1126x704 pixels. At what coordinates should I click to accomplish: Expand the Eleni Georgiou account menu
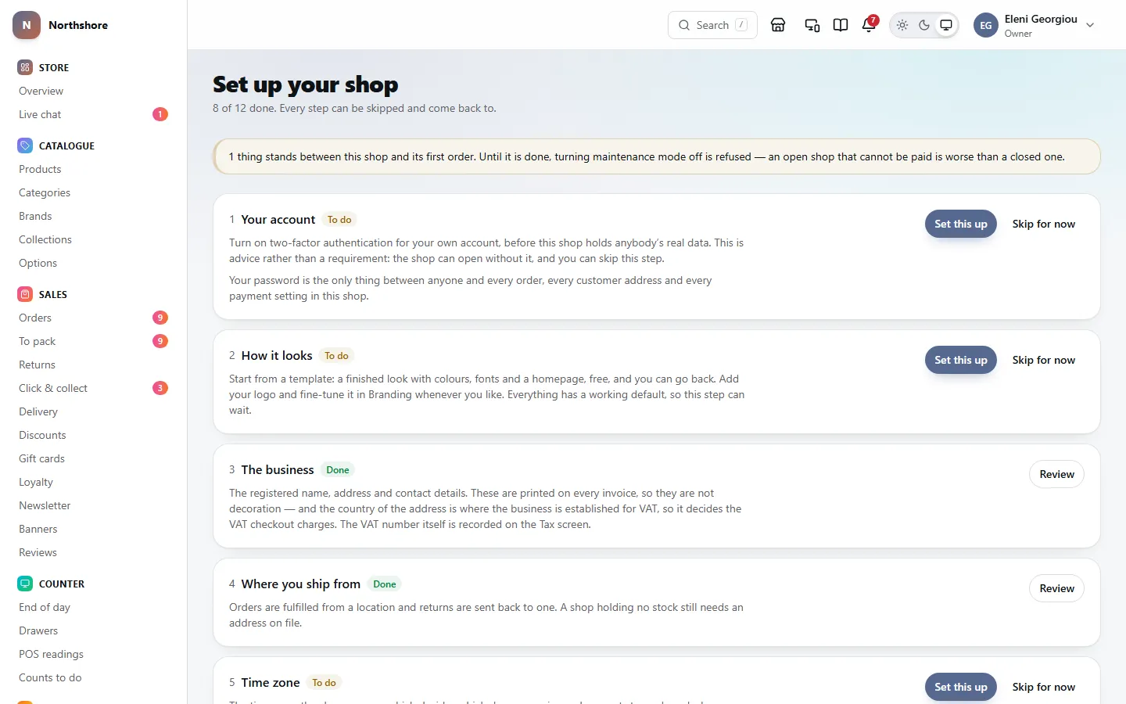1035,25
